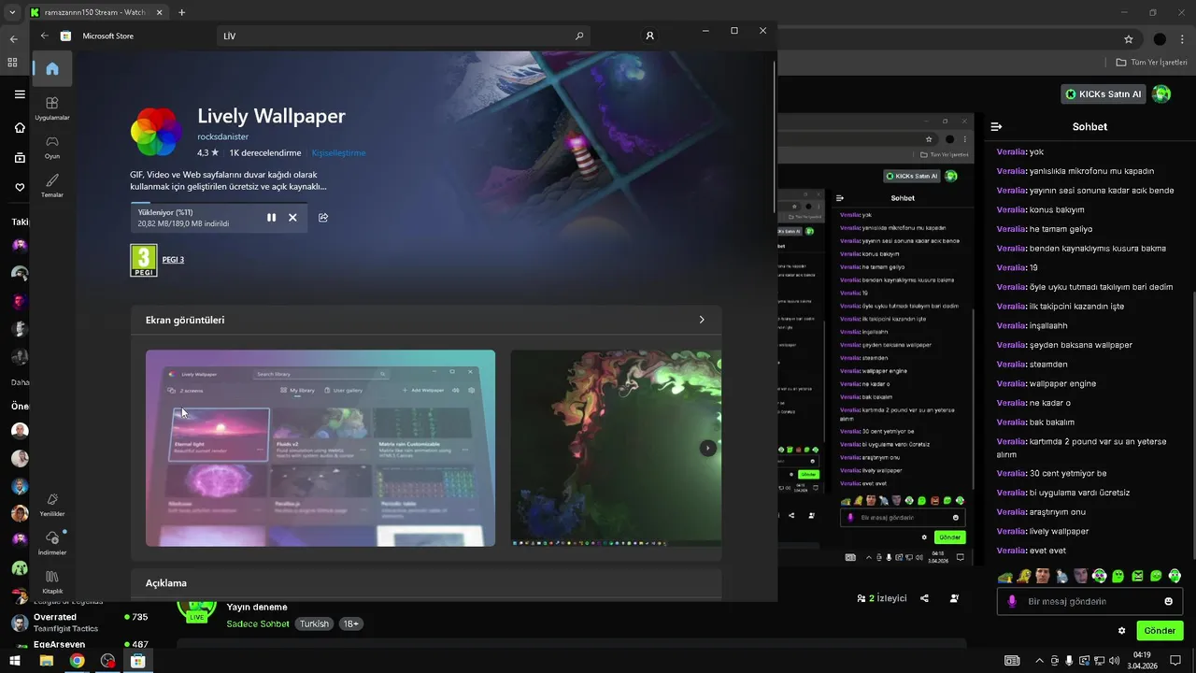The width and height of the screenshot is (1196, 673).
Task: Open İndirmeler in the Store sidebar
Action: coord(52,543)
